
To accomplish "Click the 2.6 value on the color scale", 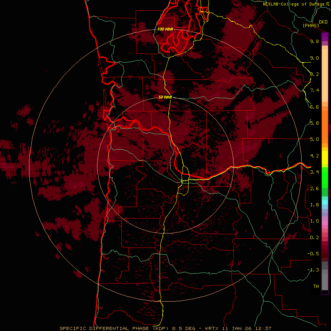I will pyautogui.click(x=314, y=188).
